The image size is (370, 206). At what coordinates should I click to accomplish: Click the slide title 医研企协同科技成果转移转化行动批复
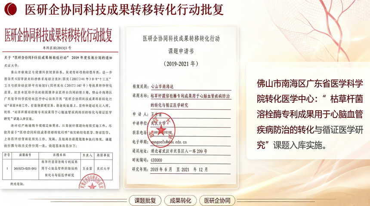124,9
